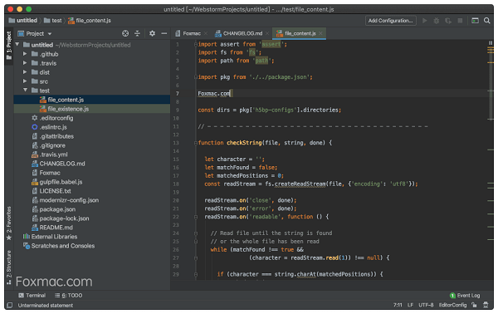Click the 7:11 cursor position indicator
Screen dimensions: 498x314
398,305
